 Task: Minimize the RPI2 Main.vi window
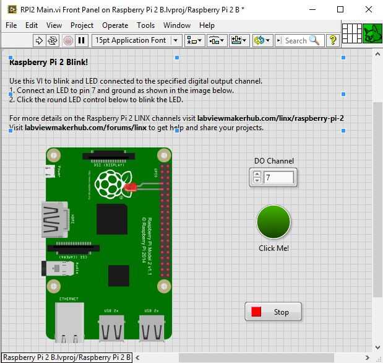(x=312, y=9)
